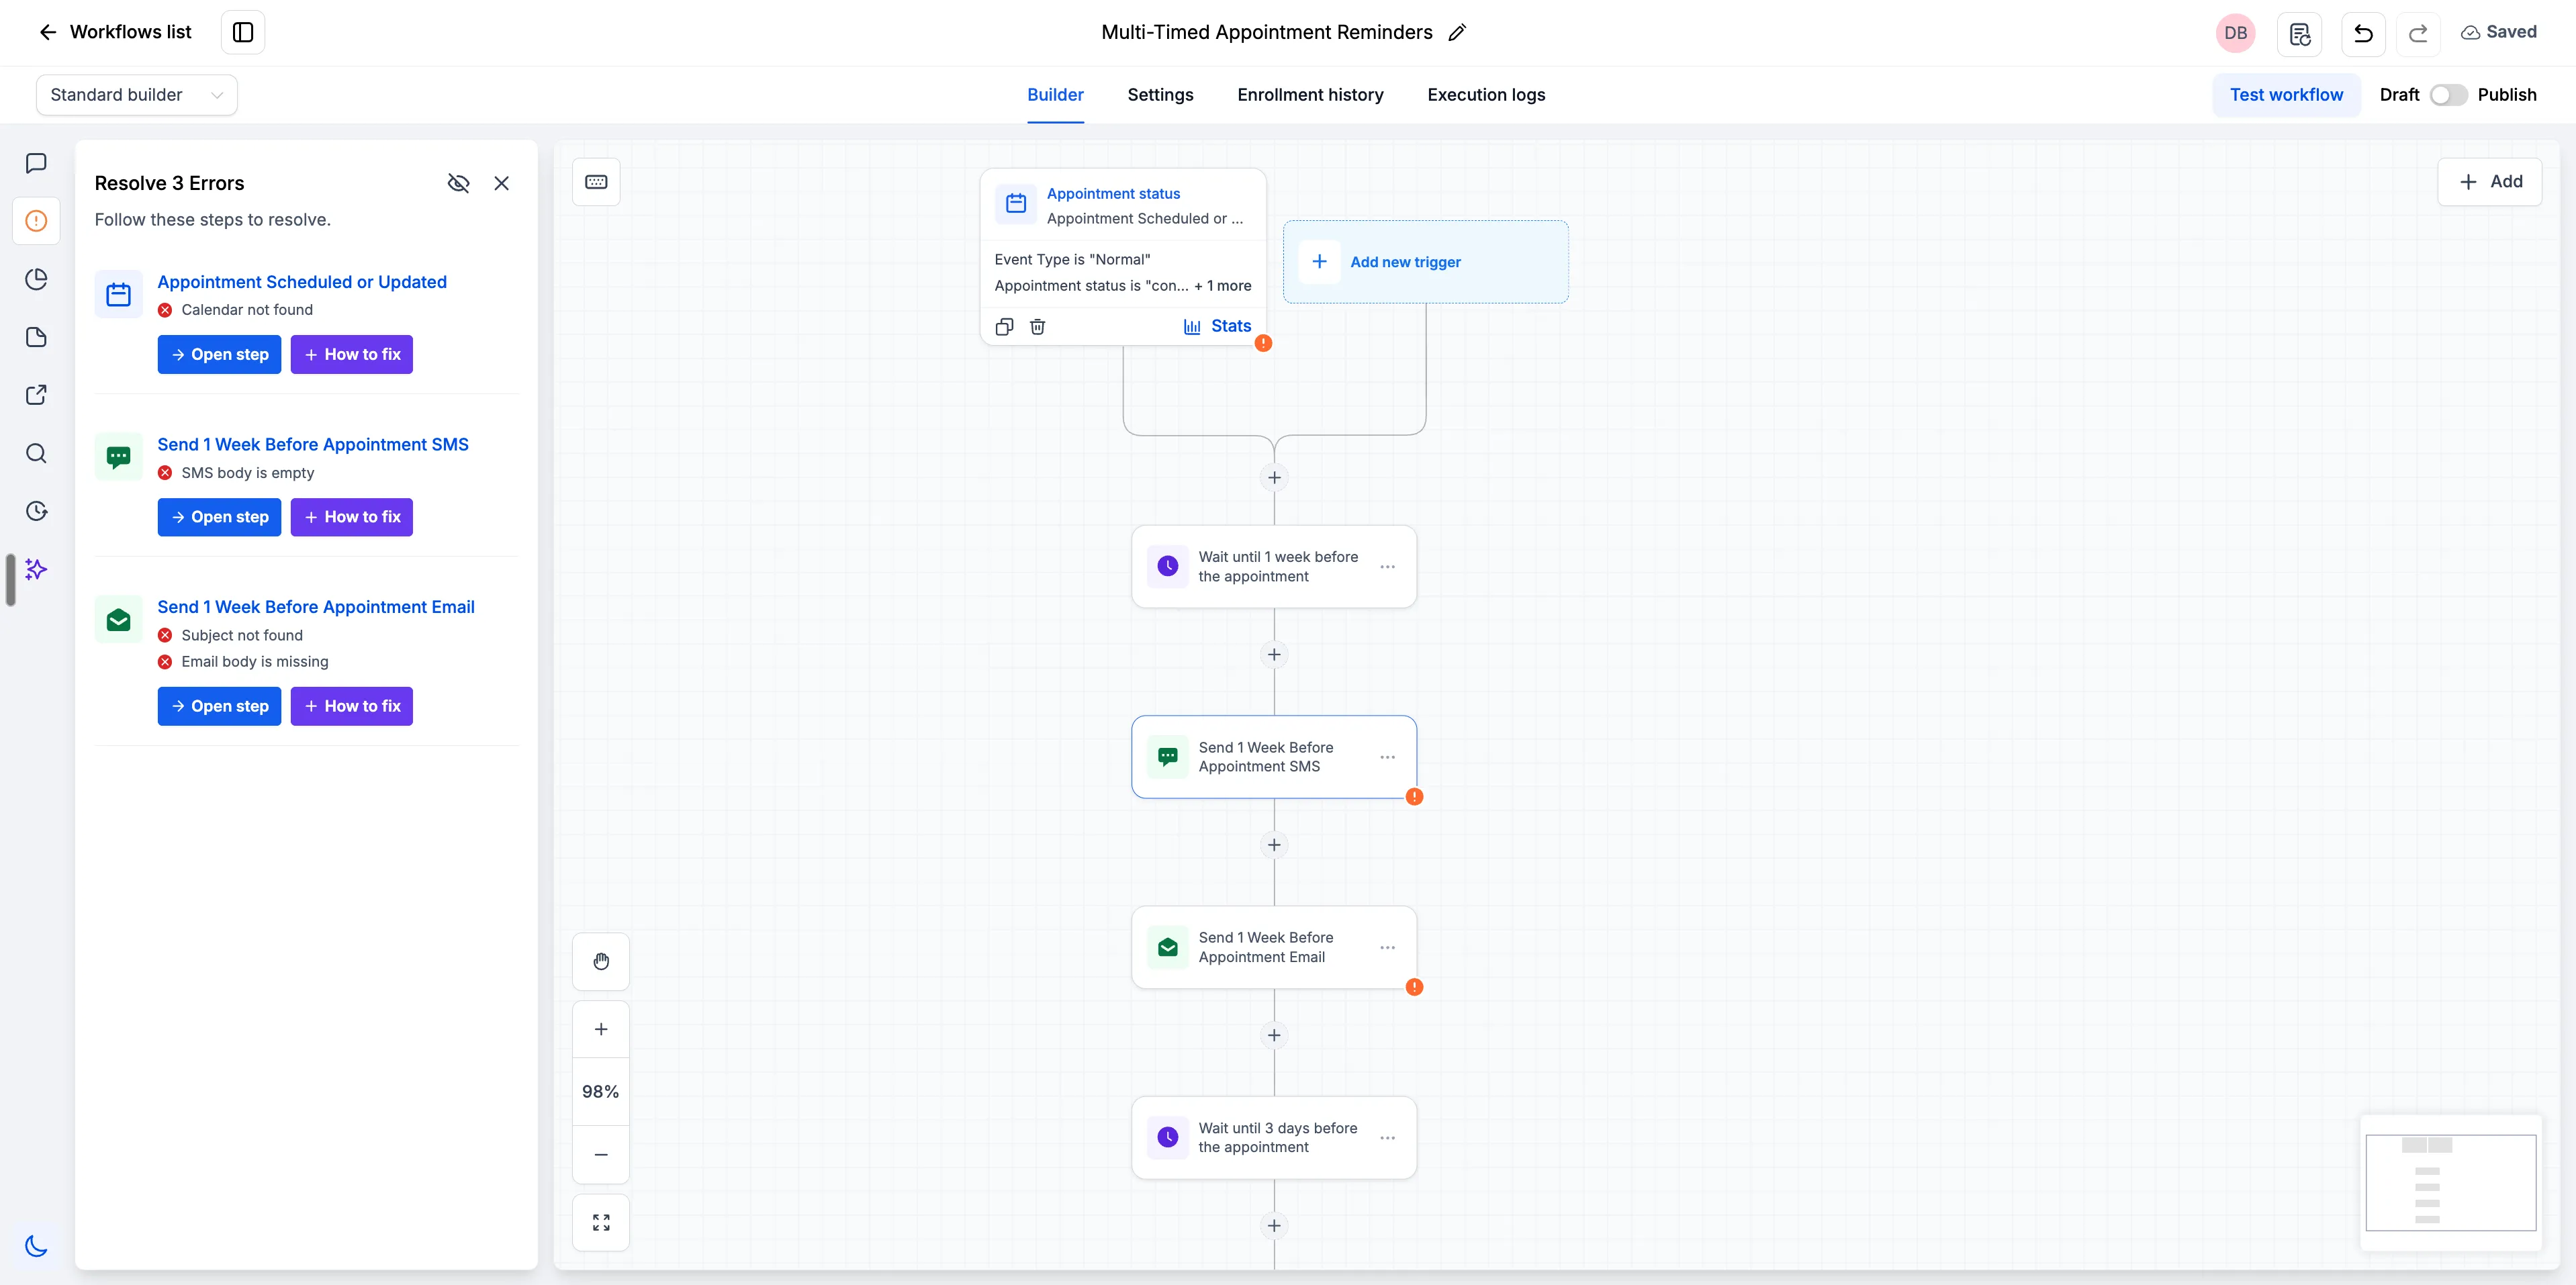
Task: Click Email node orange error badge
Action: [x=1414, y=987]
